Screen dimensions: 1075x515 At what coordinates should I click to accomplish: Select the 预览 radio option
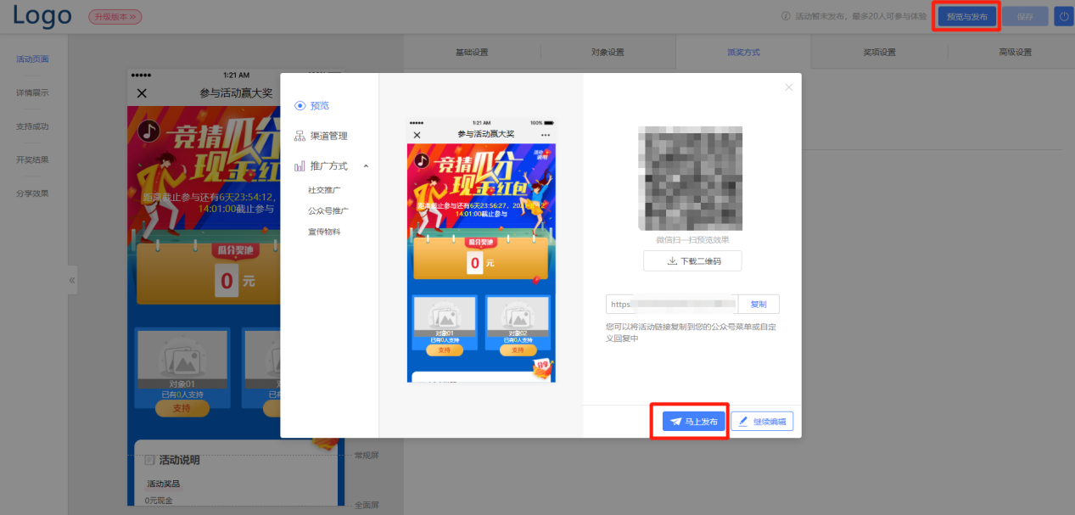(299, 105)
